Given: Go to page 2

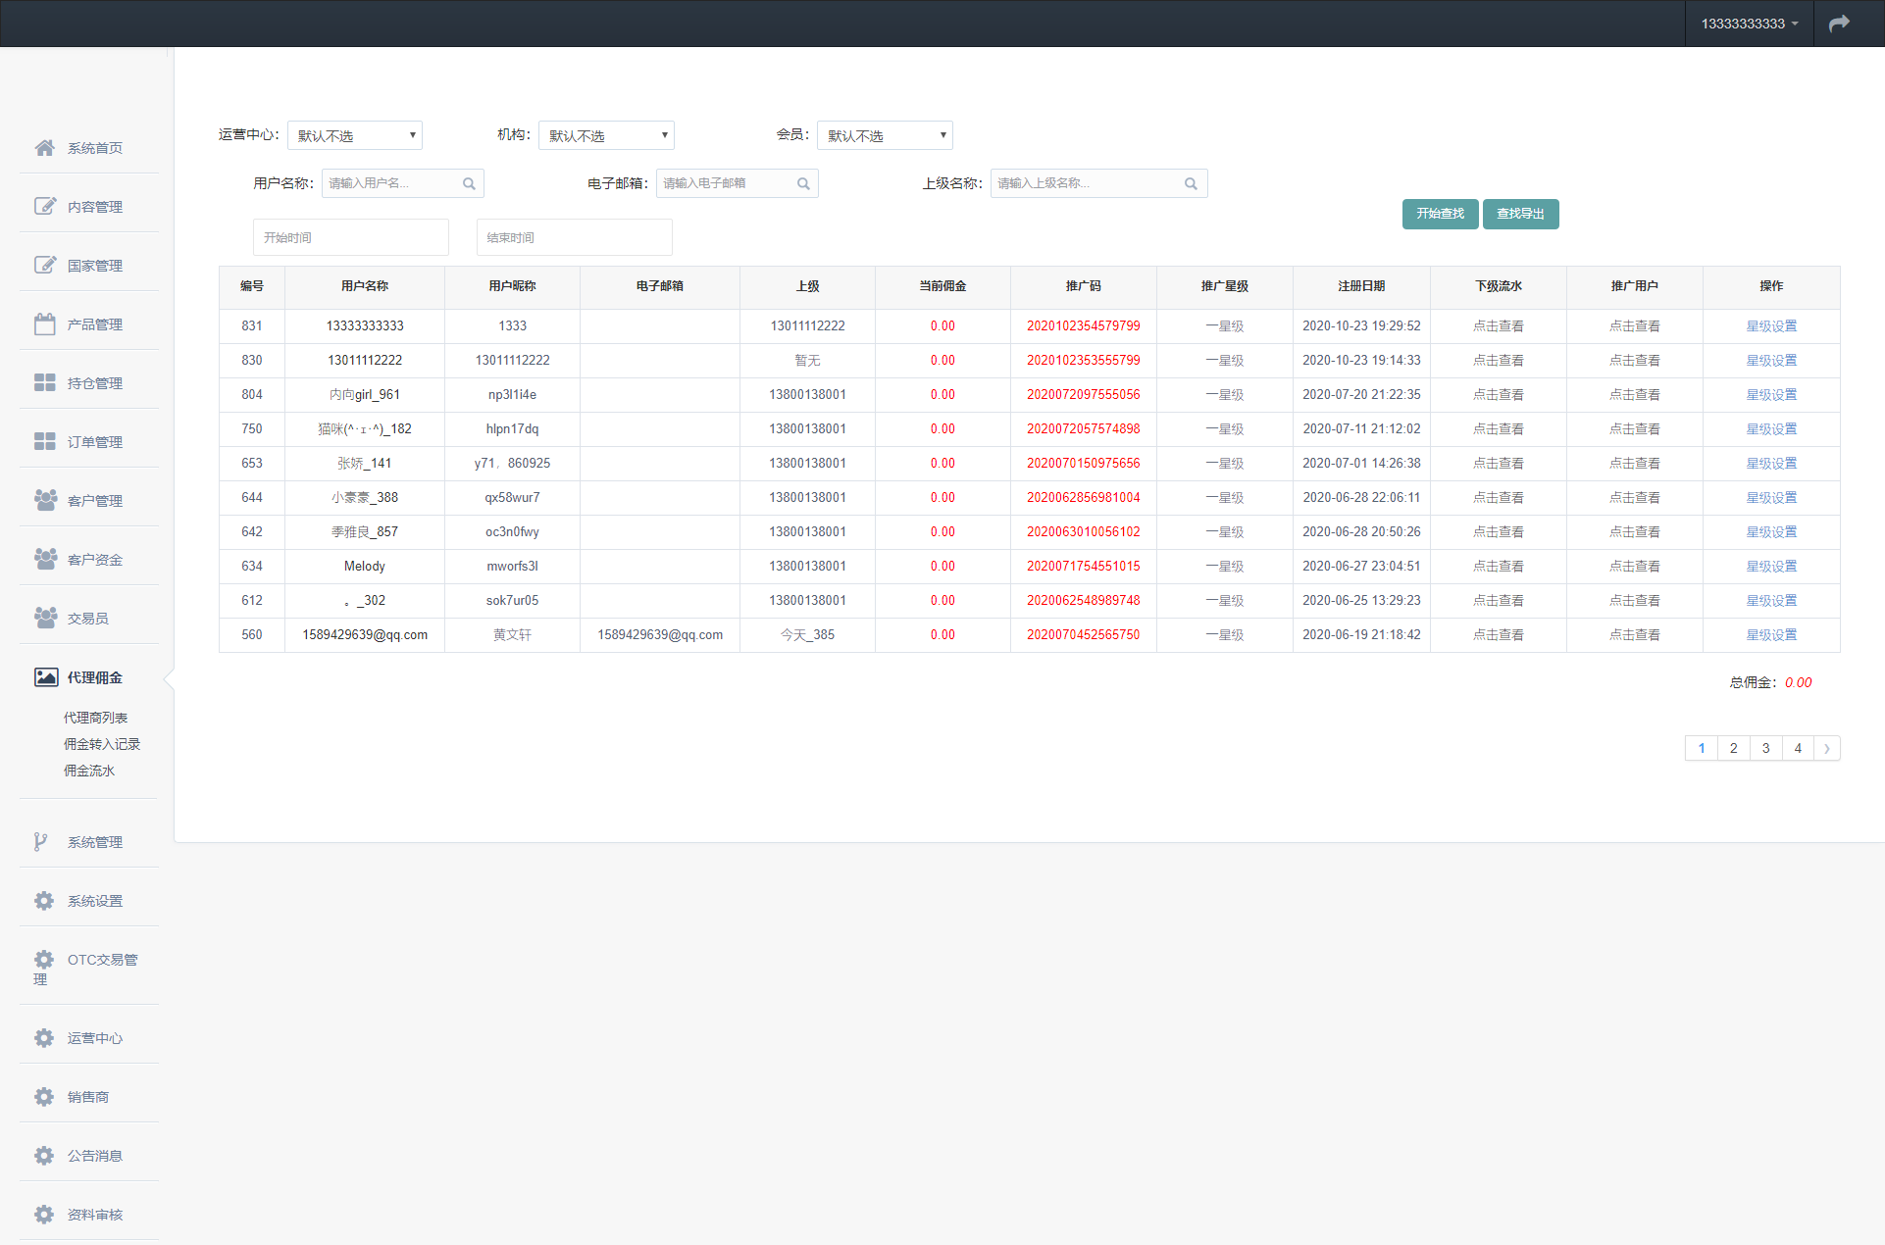Looking at the screenshot, I should pos(1734,748).
